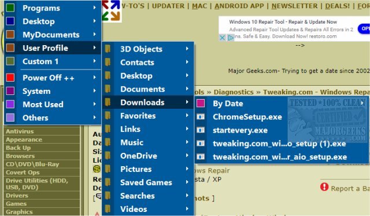This screenshot has width=370, height=216.
Task: Expand the MyDocuments submenu arrow
Action: 94,34
